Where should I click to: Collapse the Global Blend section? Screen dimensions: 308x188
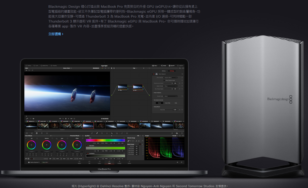157,107
